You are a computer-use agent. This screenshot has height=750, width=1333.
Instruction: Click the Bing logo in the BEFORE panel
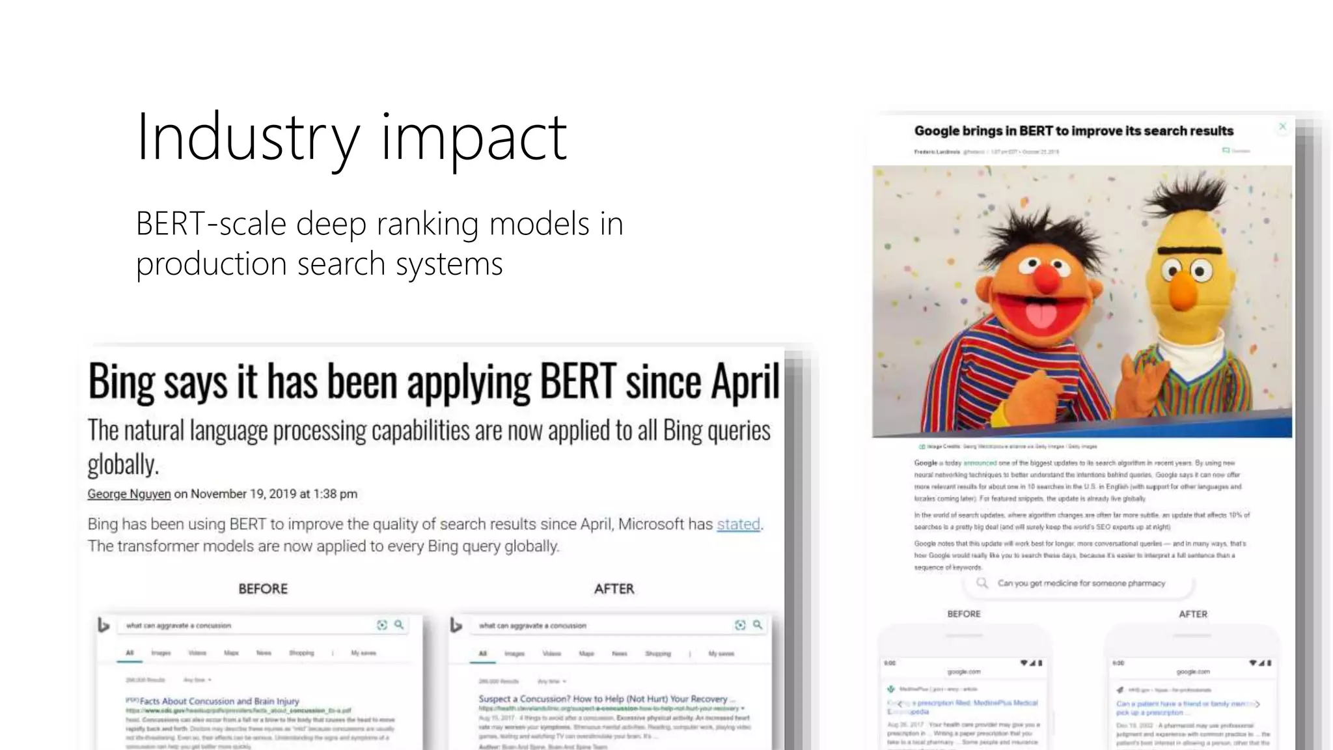[103, 625]
